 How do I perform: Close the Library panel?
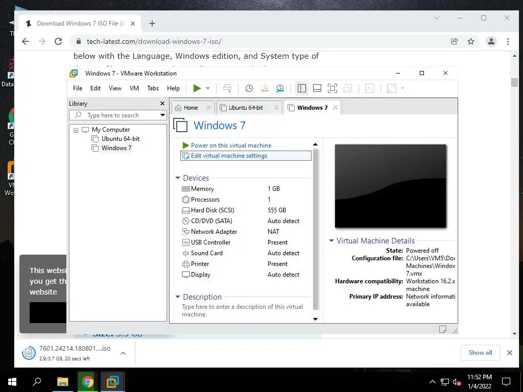click(x=162, y=103)
